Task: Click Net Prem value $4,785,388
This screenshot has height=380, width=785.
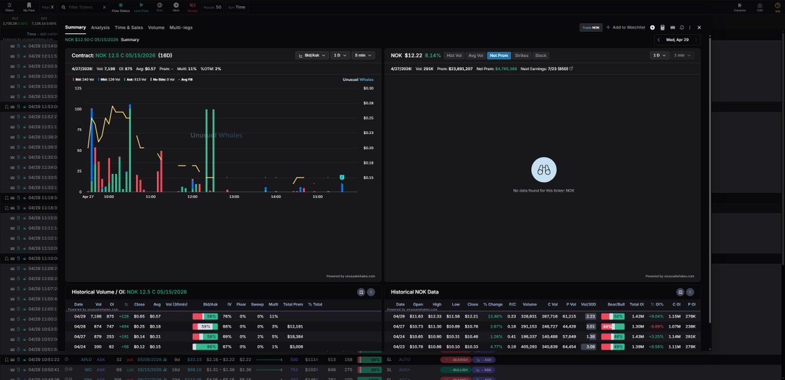Action: pos(506,68)
